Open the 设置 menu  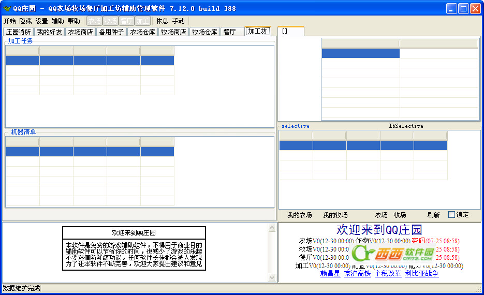(42, 21)
